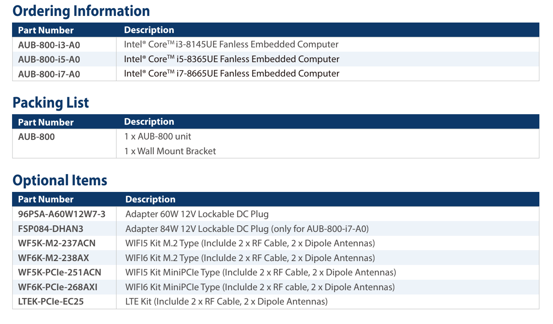Click the Adapter 60W 12V Lockable description
The width and height of the screenshot is (553, 324).
(x=197, y=214)
